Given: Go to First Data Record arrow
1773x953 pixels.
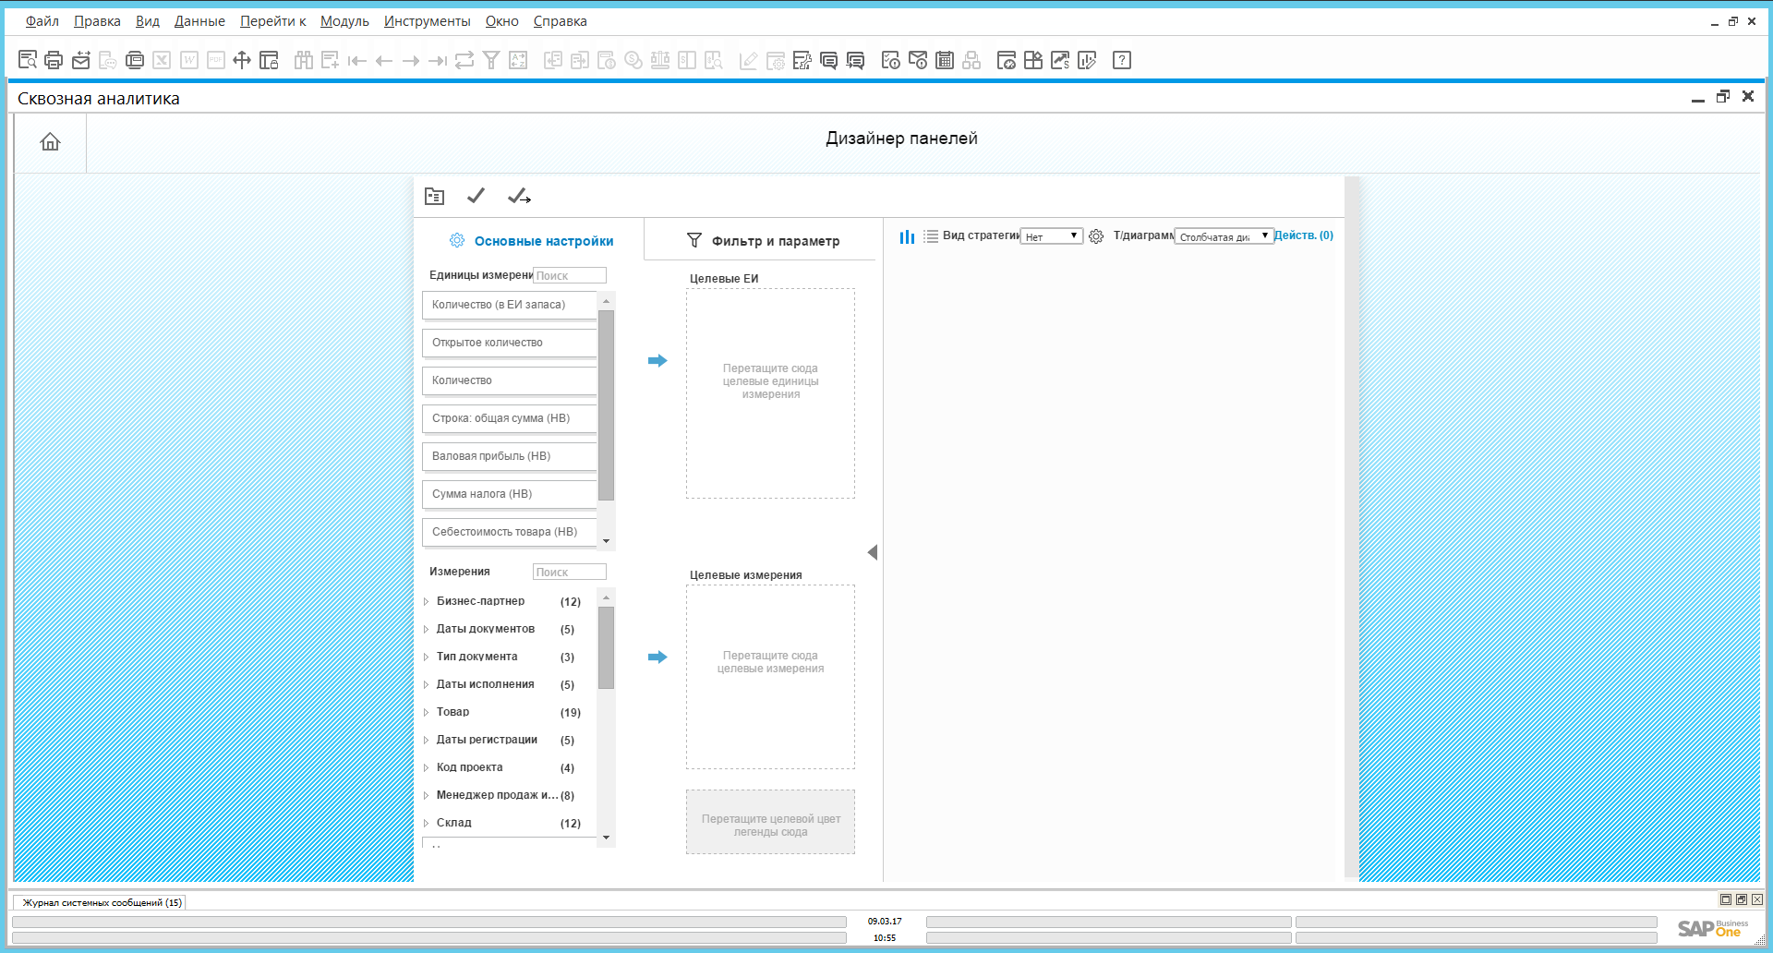Looking at the screenshot, I should click(x=357, y=61).
